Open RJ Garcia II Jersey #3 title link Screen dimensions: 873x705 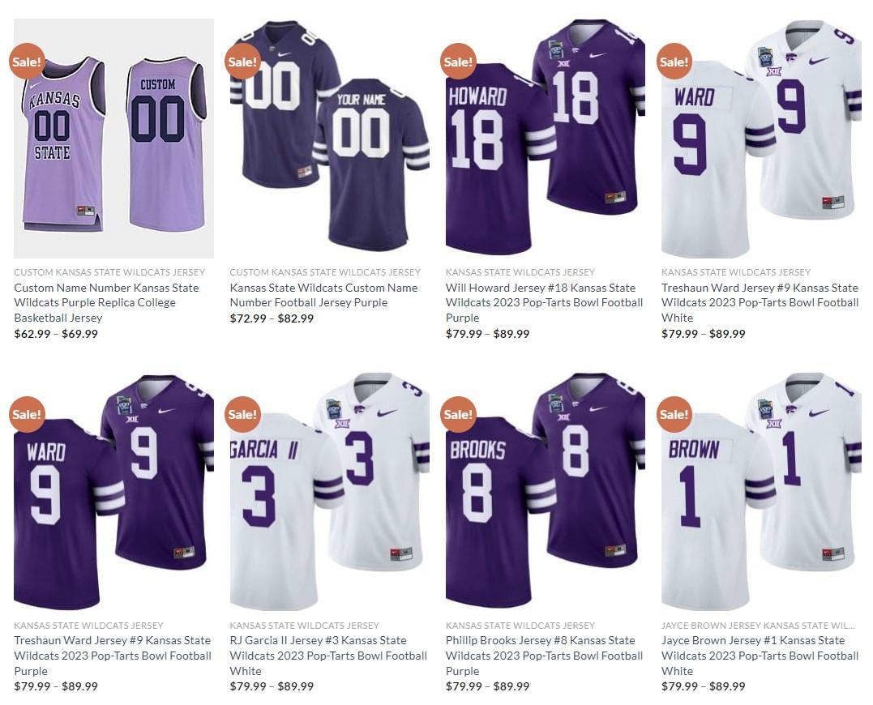point(328,656)
